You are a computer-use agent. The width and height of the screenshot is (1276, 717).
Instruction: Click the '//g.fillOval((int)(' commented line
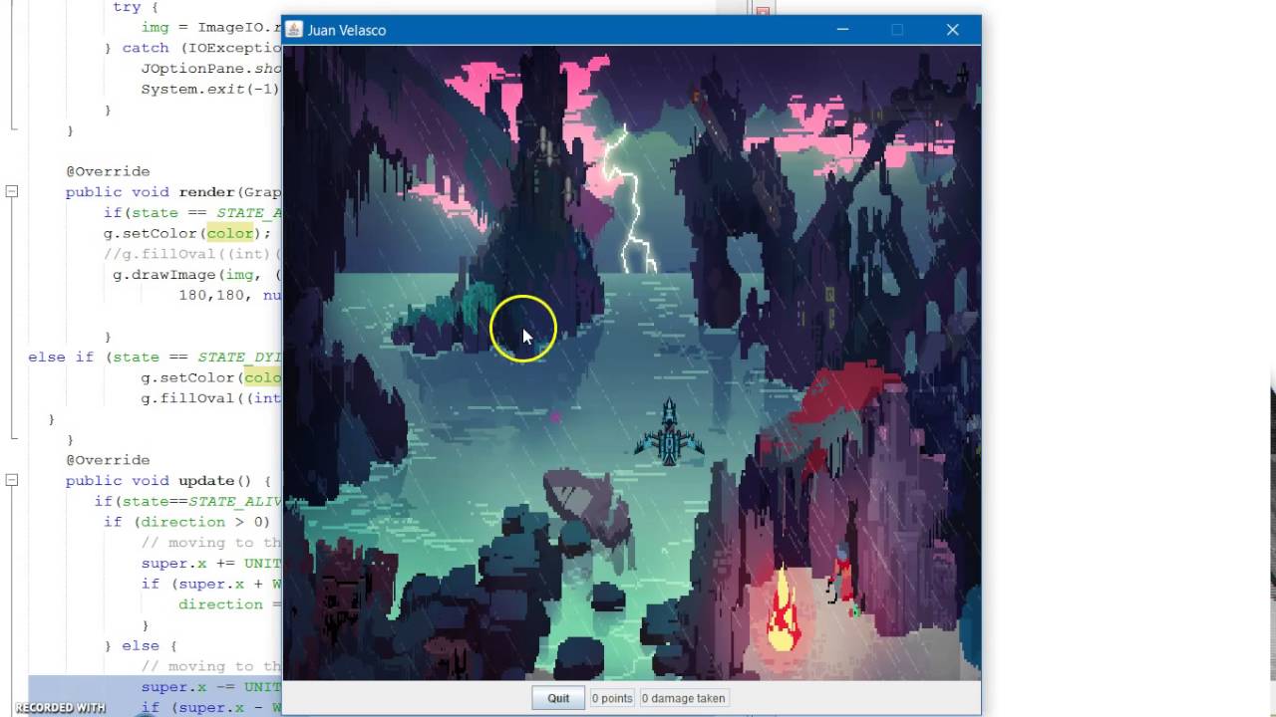click(x=192, y=254)
